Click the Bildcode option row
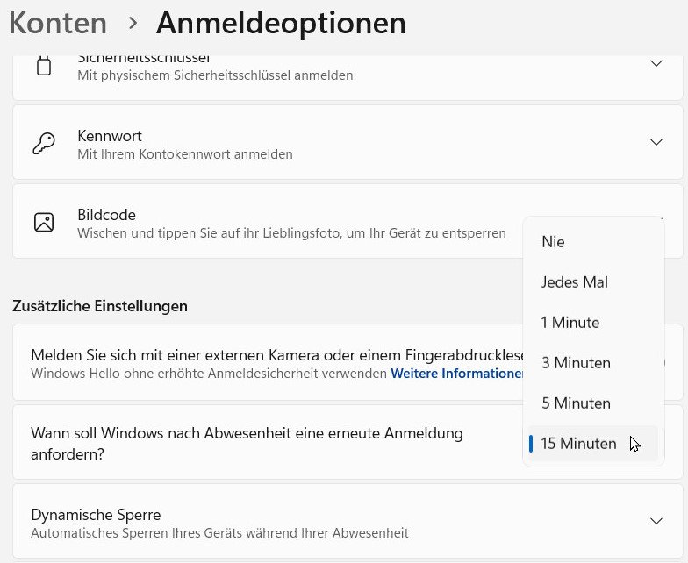This screenshot has width=688, height=563. click(263, 223)
